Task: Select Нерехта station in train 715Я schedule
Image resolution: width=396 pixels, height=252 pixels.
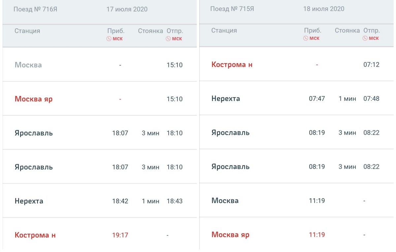Action: 226,99
